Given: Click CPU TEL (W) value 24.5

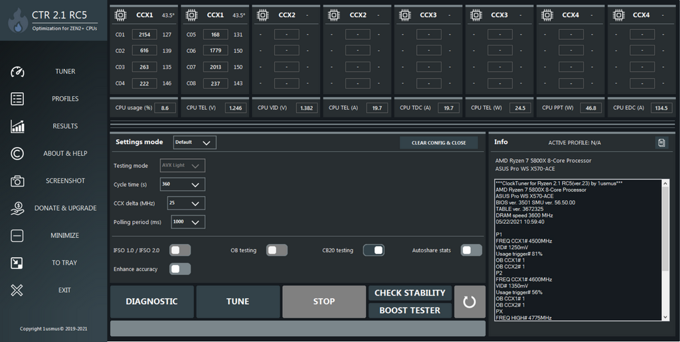Looking at the screenshot, I should point(520,108).
